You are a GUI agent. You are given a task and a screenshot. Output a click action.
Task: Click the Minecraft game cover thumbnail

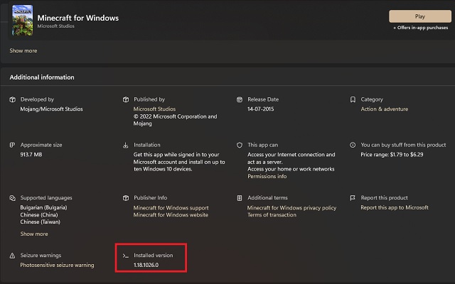click(x=22, y=20)
